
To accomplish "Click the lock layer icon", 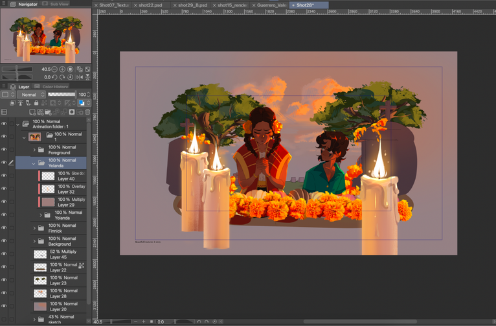I will [36, 102].
